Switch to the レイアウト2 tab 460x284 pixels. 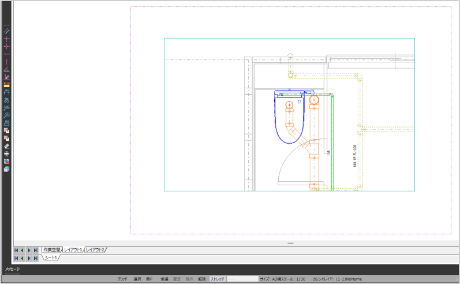point(95,250)
